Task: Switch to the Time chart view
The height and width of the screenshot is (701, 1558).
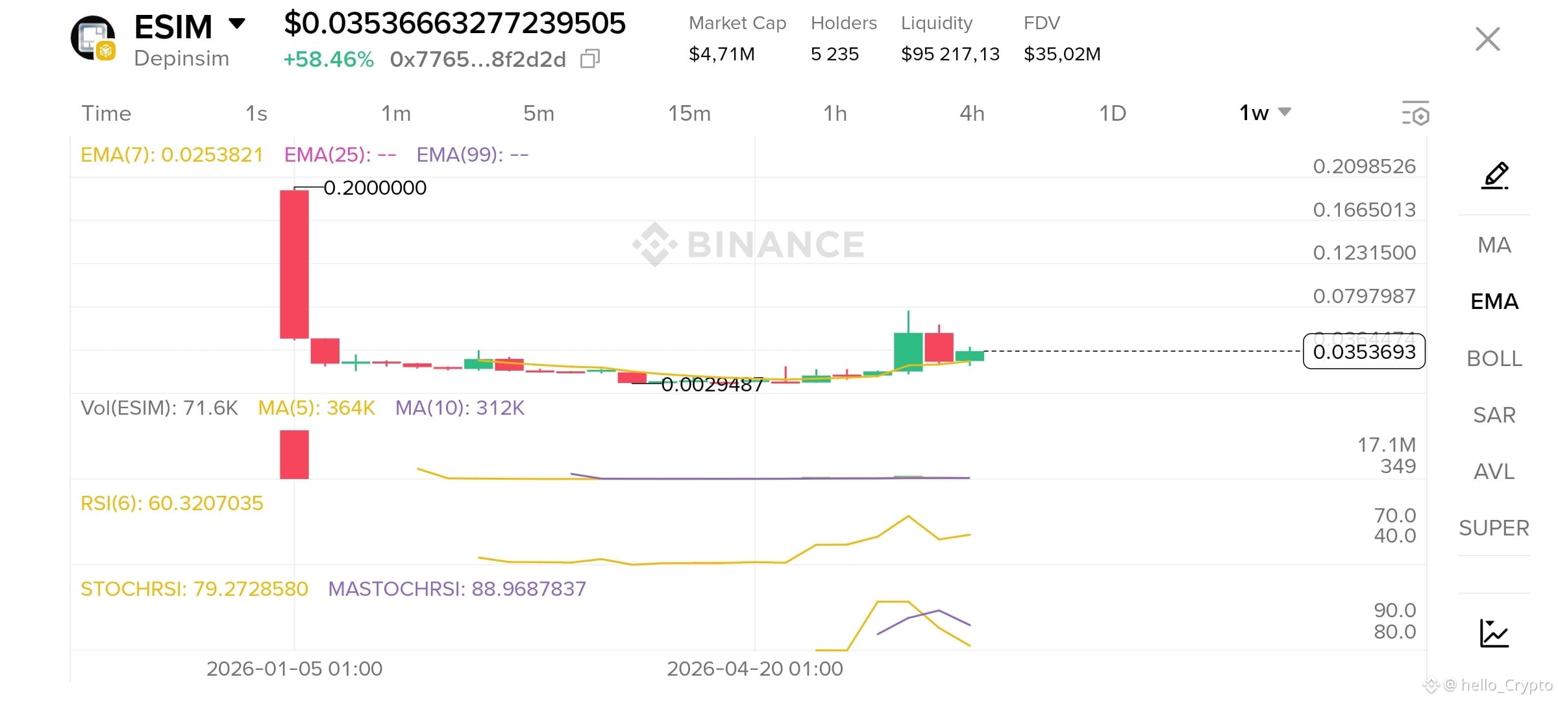Action: (x=106, y=114)
